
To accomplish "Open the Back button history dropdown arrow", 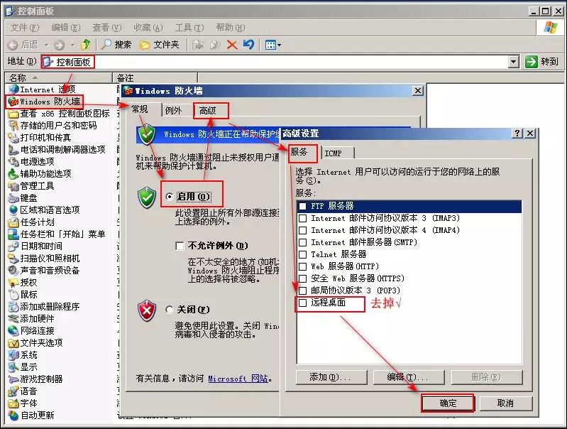I will pyautogui.click(x=44, y=45).
